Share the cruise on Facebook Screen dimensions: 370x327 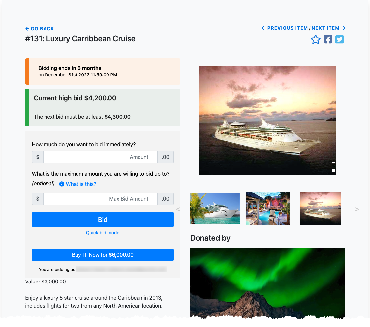pyautogui.click(x=328, y=39)
